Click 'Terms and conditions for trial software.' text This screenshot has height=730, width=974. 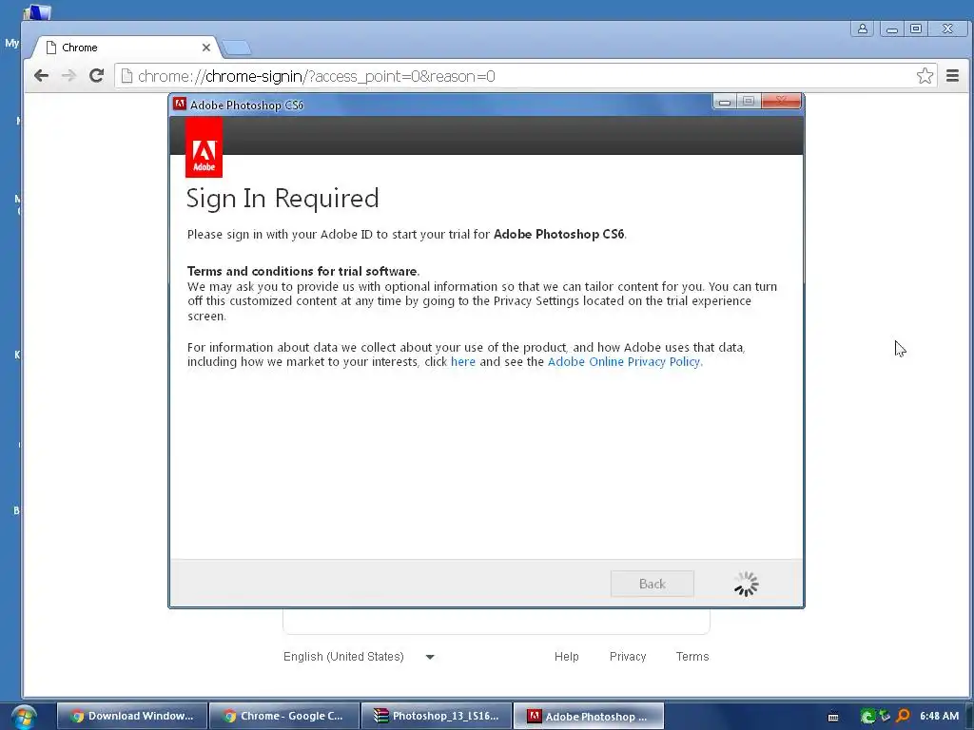303,271
